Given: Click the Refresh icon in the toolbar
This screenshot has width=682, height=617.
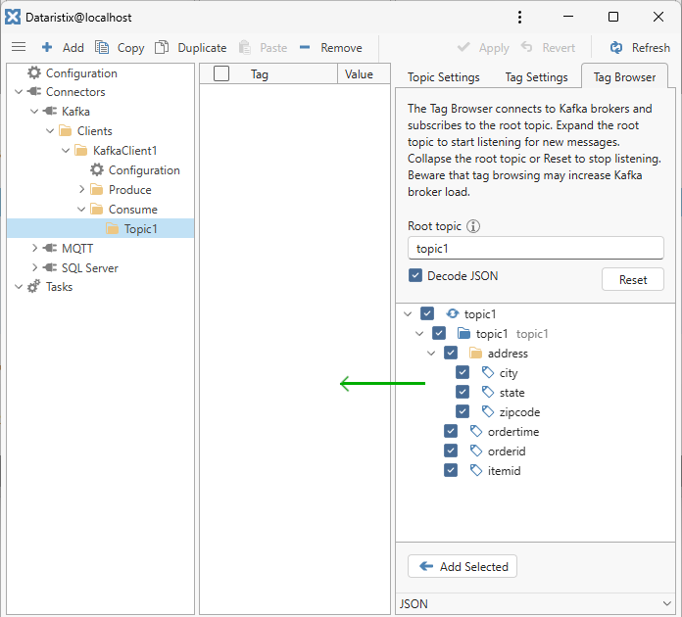Looking at the screenshot, I should coord(616,47).
